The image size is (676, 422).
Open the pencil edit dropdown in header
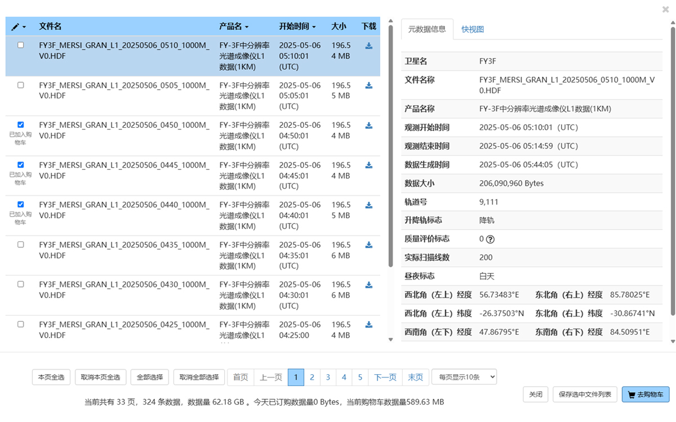(x=18, y=27)
